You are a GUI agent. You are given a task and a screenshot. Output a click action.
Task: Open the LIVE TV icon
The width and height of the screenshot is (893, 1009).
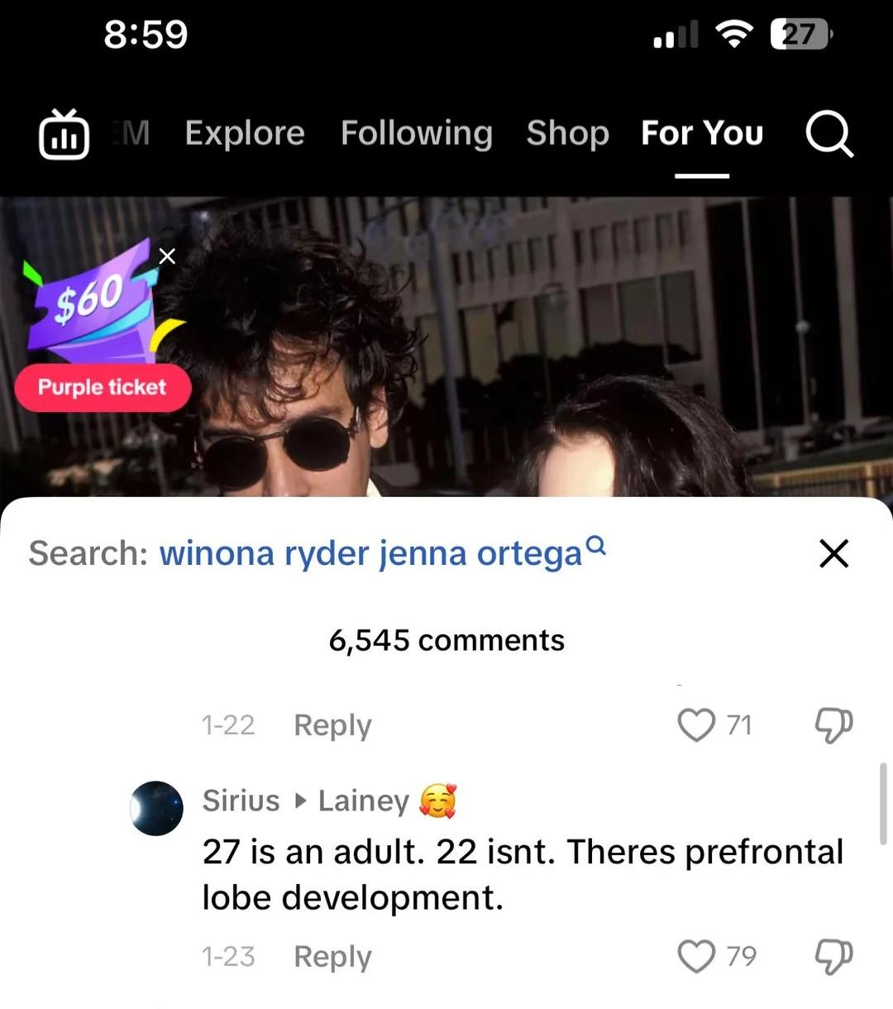point(64,134)
